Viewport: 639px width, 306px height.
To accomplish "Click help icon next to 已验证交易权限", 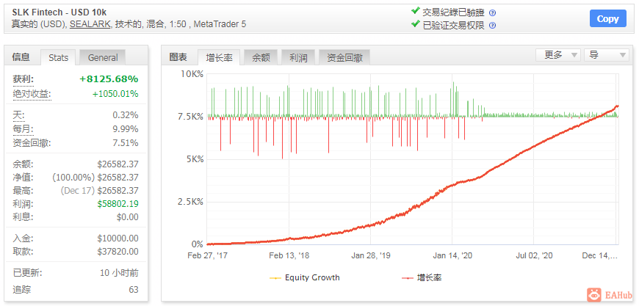I will click(x=492, y=25).
